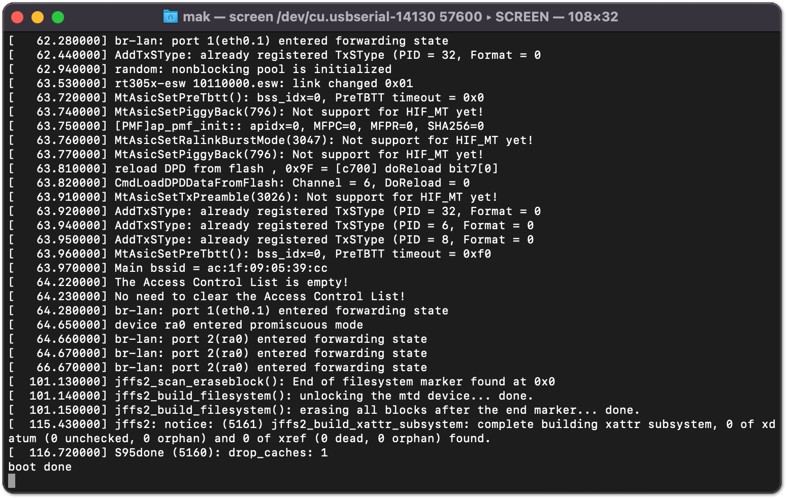This screenshot has width=786, height=498.
Task: Click the "No need to clear the Access Control List!" line
Action: pyautogui.click(x=259, y=296)
